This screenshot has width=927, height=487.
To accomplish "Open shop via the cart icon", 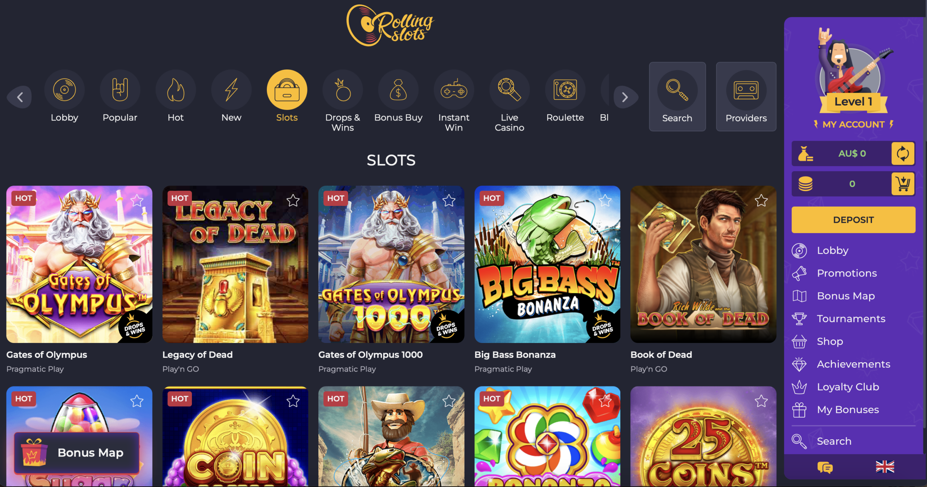I will [x=903, y=184].
